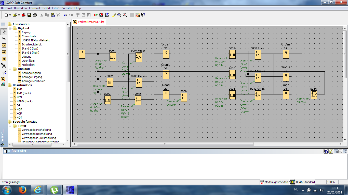This screenshot has width=348, height=195.
Task: Save the circuit with the floppy icon
Action: (x=29, y=15)
